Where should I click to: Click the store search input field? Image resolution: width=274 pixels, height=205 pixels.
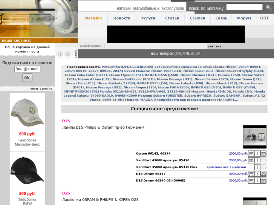(x=244, y=7)
